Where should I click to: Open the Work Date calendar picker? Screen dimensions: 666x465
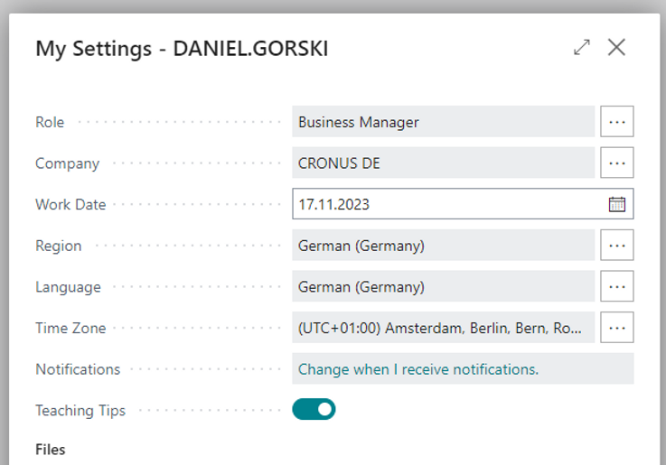pos(617,204)
